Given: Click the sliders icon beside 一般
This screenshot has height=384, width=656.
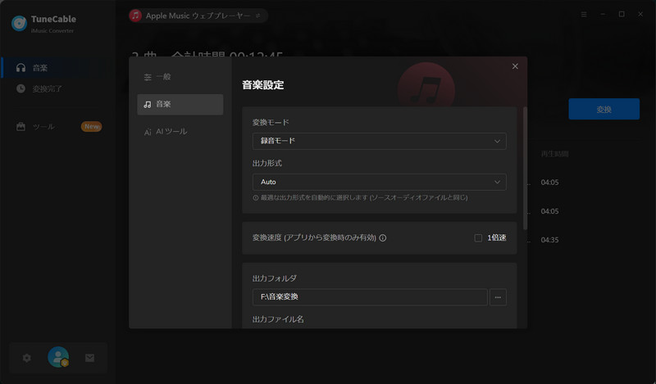Looking at the screenshot, I should click(148, 77).
